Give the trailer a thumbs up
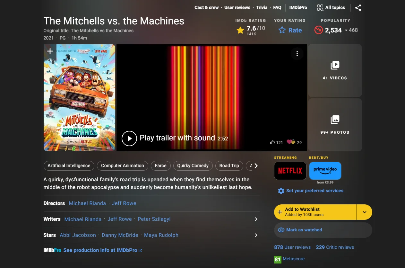Image resolution: width=405 pixels, height=268 pixels. (x=272, y=142)
